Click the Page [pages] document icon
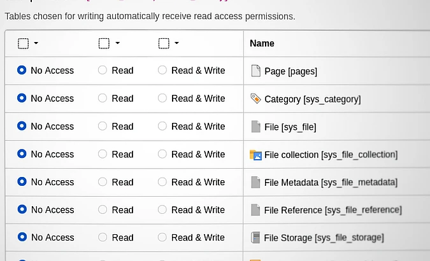Image resolution: width=430 pixels, height=261 pixels. 255,71
